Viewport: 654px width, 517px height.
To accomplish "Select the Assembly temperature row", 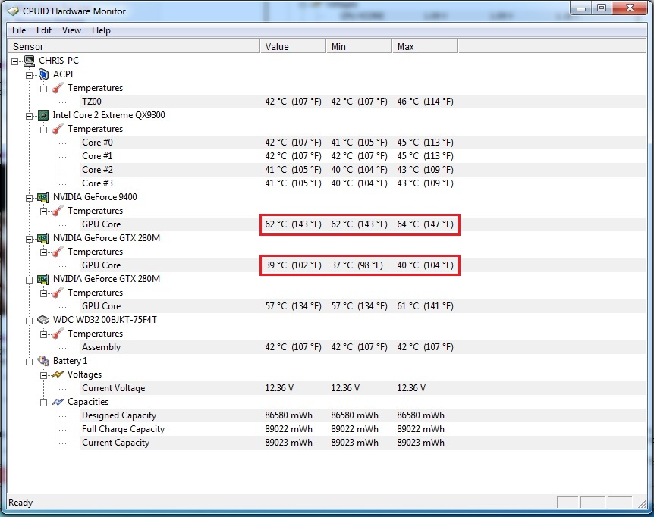I will [x=363, y=347].
